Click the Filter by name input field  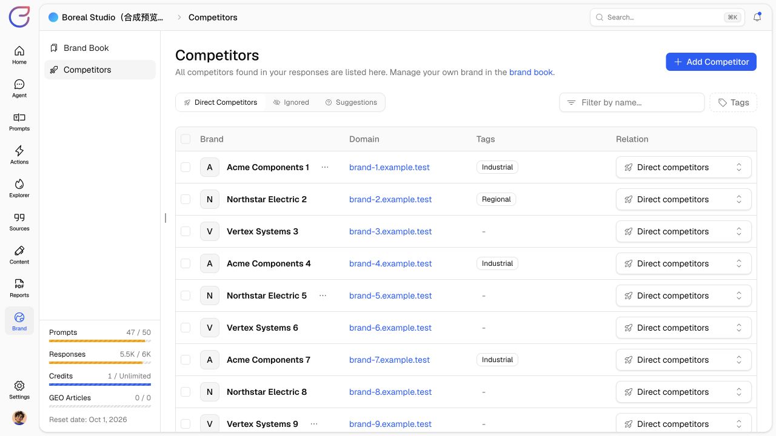[632, 102]
